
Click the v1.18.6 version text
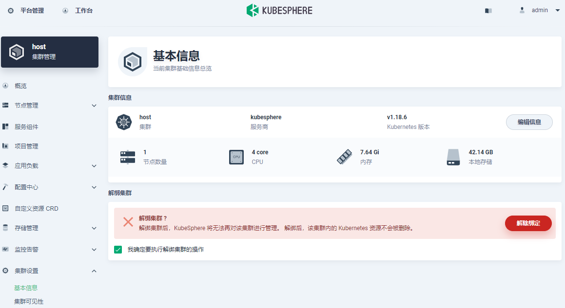click(x=397, y=117)
